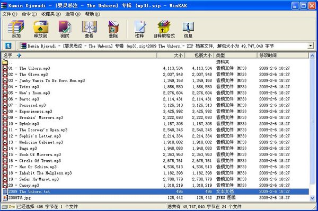
Task: Open the Comment (注释) toolbar tool
Action: [139, 29]
